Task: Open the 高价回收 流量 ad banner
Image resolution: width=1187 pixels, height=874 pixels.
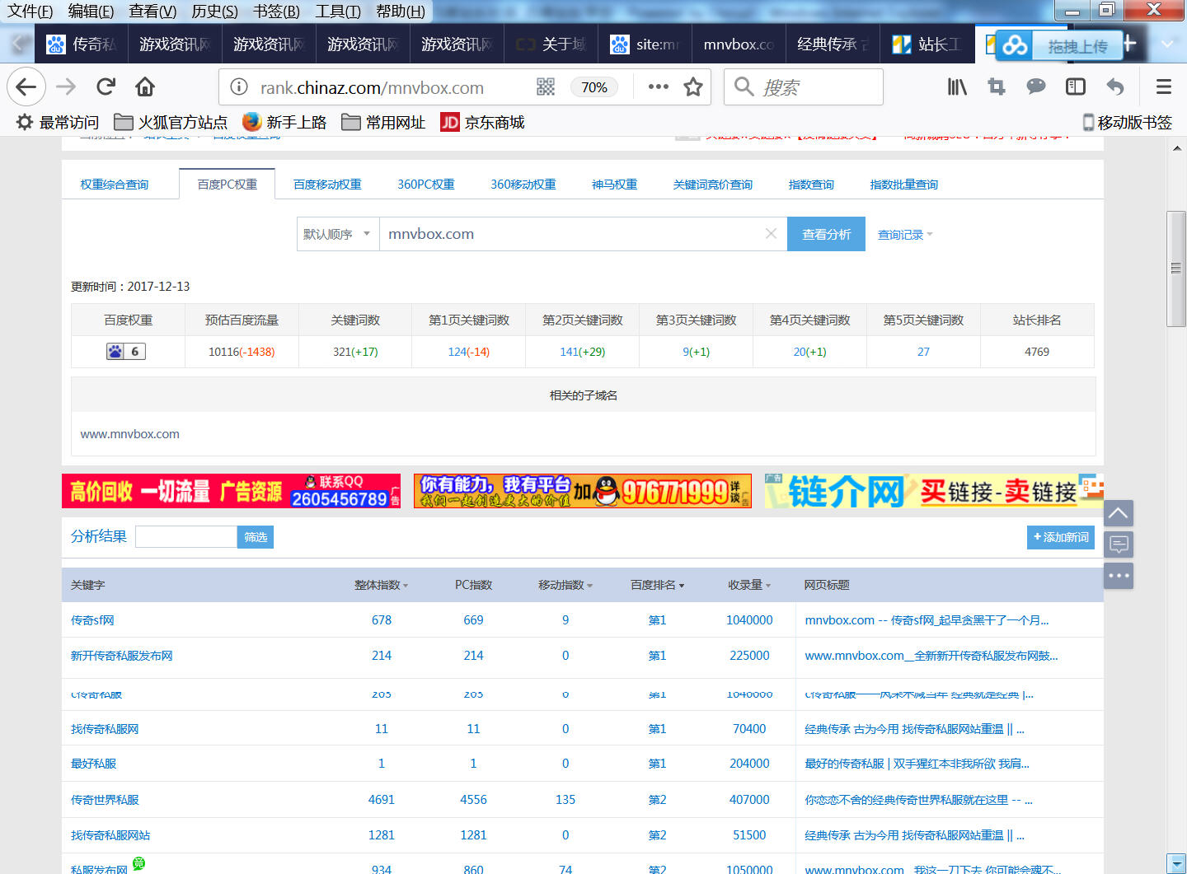Action: pyautogui.click(x=231, y=491)
